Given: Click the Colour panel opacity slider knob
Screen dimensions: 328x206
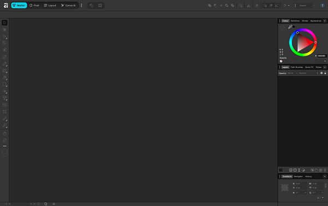Looking at the screenshot, I should pos(281,61).
